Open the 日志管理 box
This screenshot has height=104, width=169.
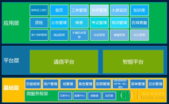155,84
